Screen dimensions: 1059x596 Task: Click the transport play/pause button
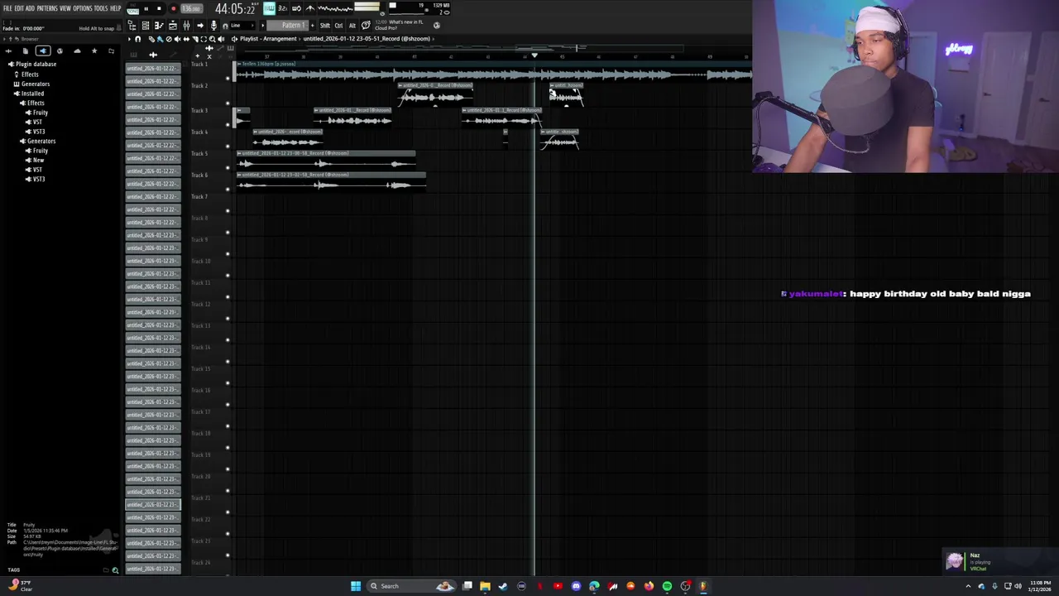(x=146, y=9)
